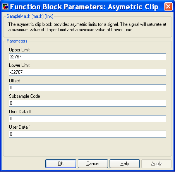Click into the Offset text box

[x=87, y=88]
